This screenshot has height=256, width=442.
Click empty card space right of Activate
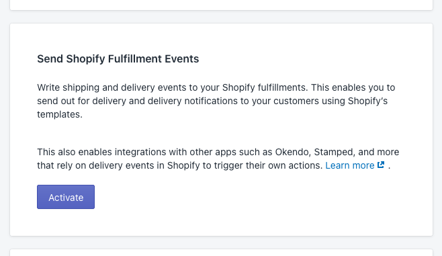[254, 197]
